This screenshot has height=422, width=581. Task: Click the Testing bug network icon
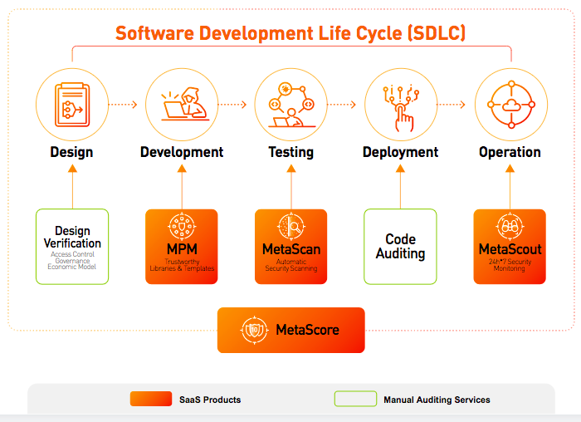(291, 105)
